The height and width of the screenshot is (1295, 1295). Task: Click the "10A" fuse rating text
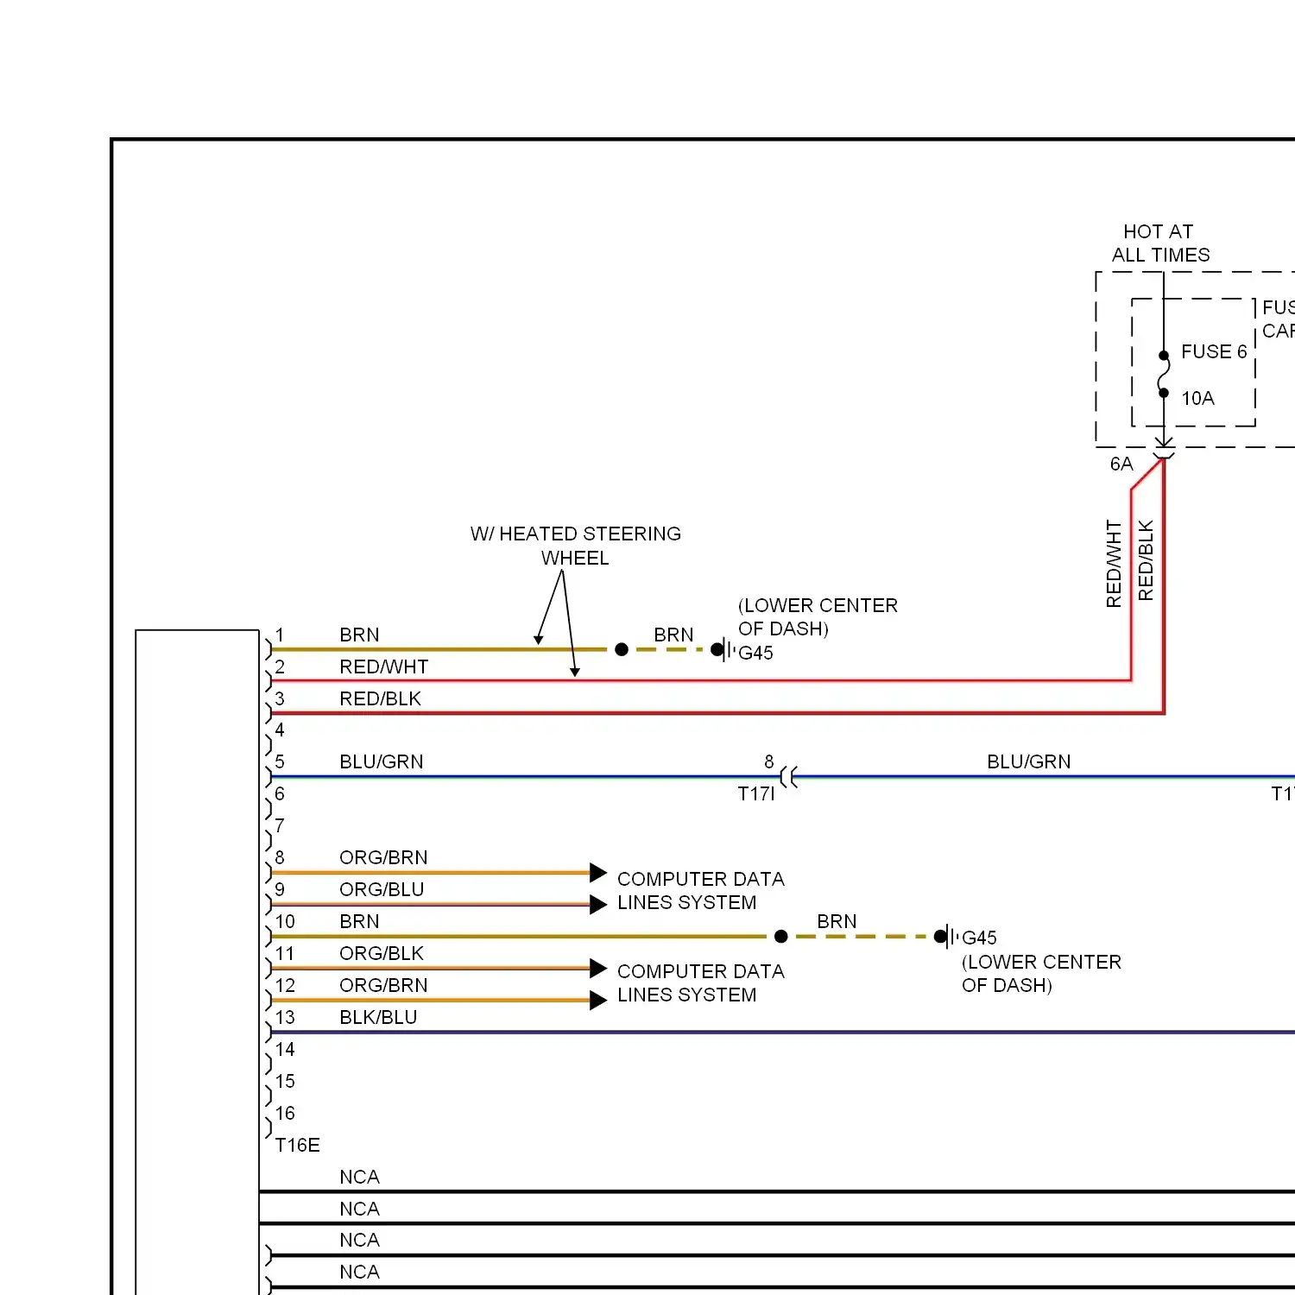(x=1197, y=399)
